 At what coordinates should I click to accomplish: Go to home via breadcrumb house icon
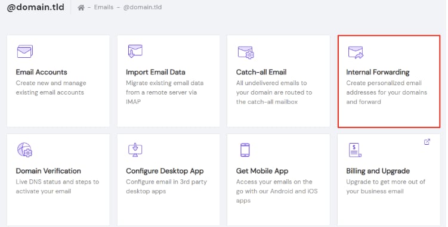click(x=81, y=7)
